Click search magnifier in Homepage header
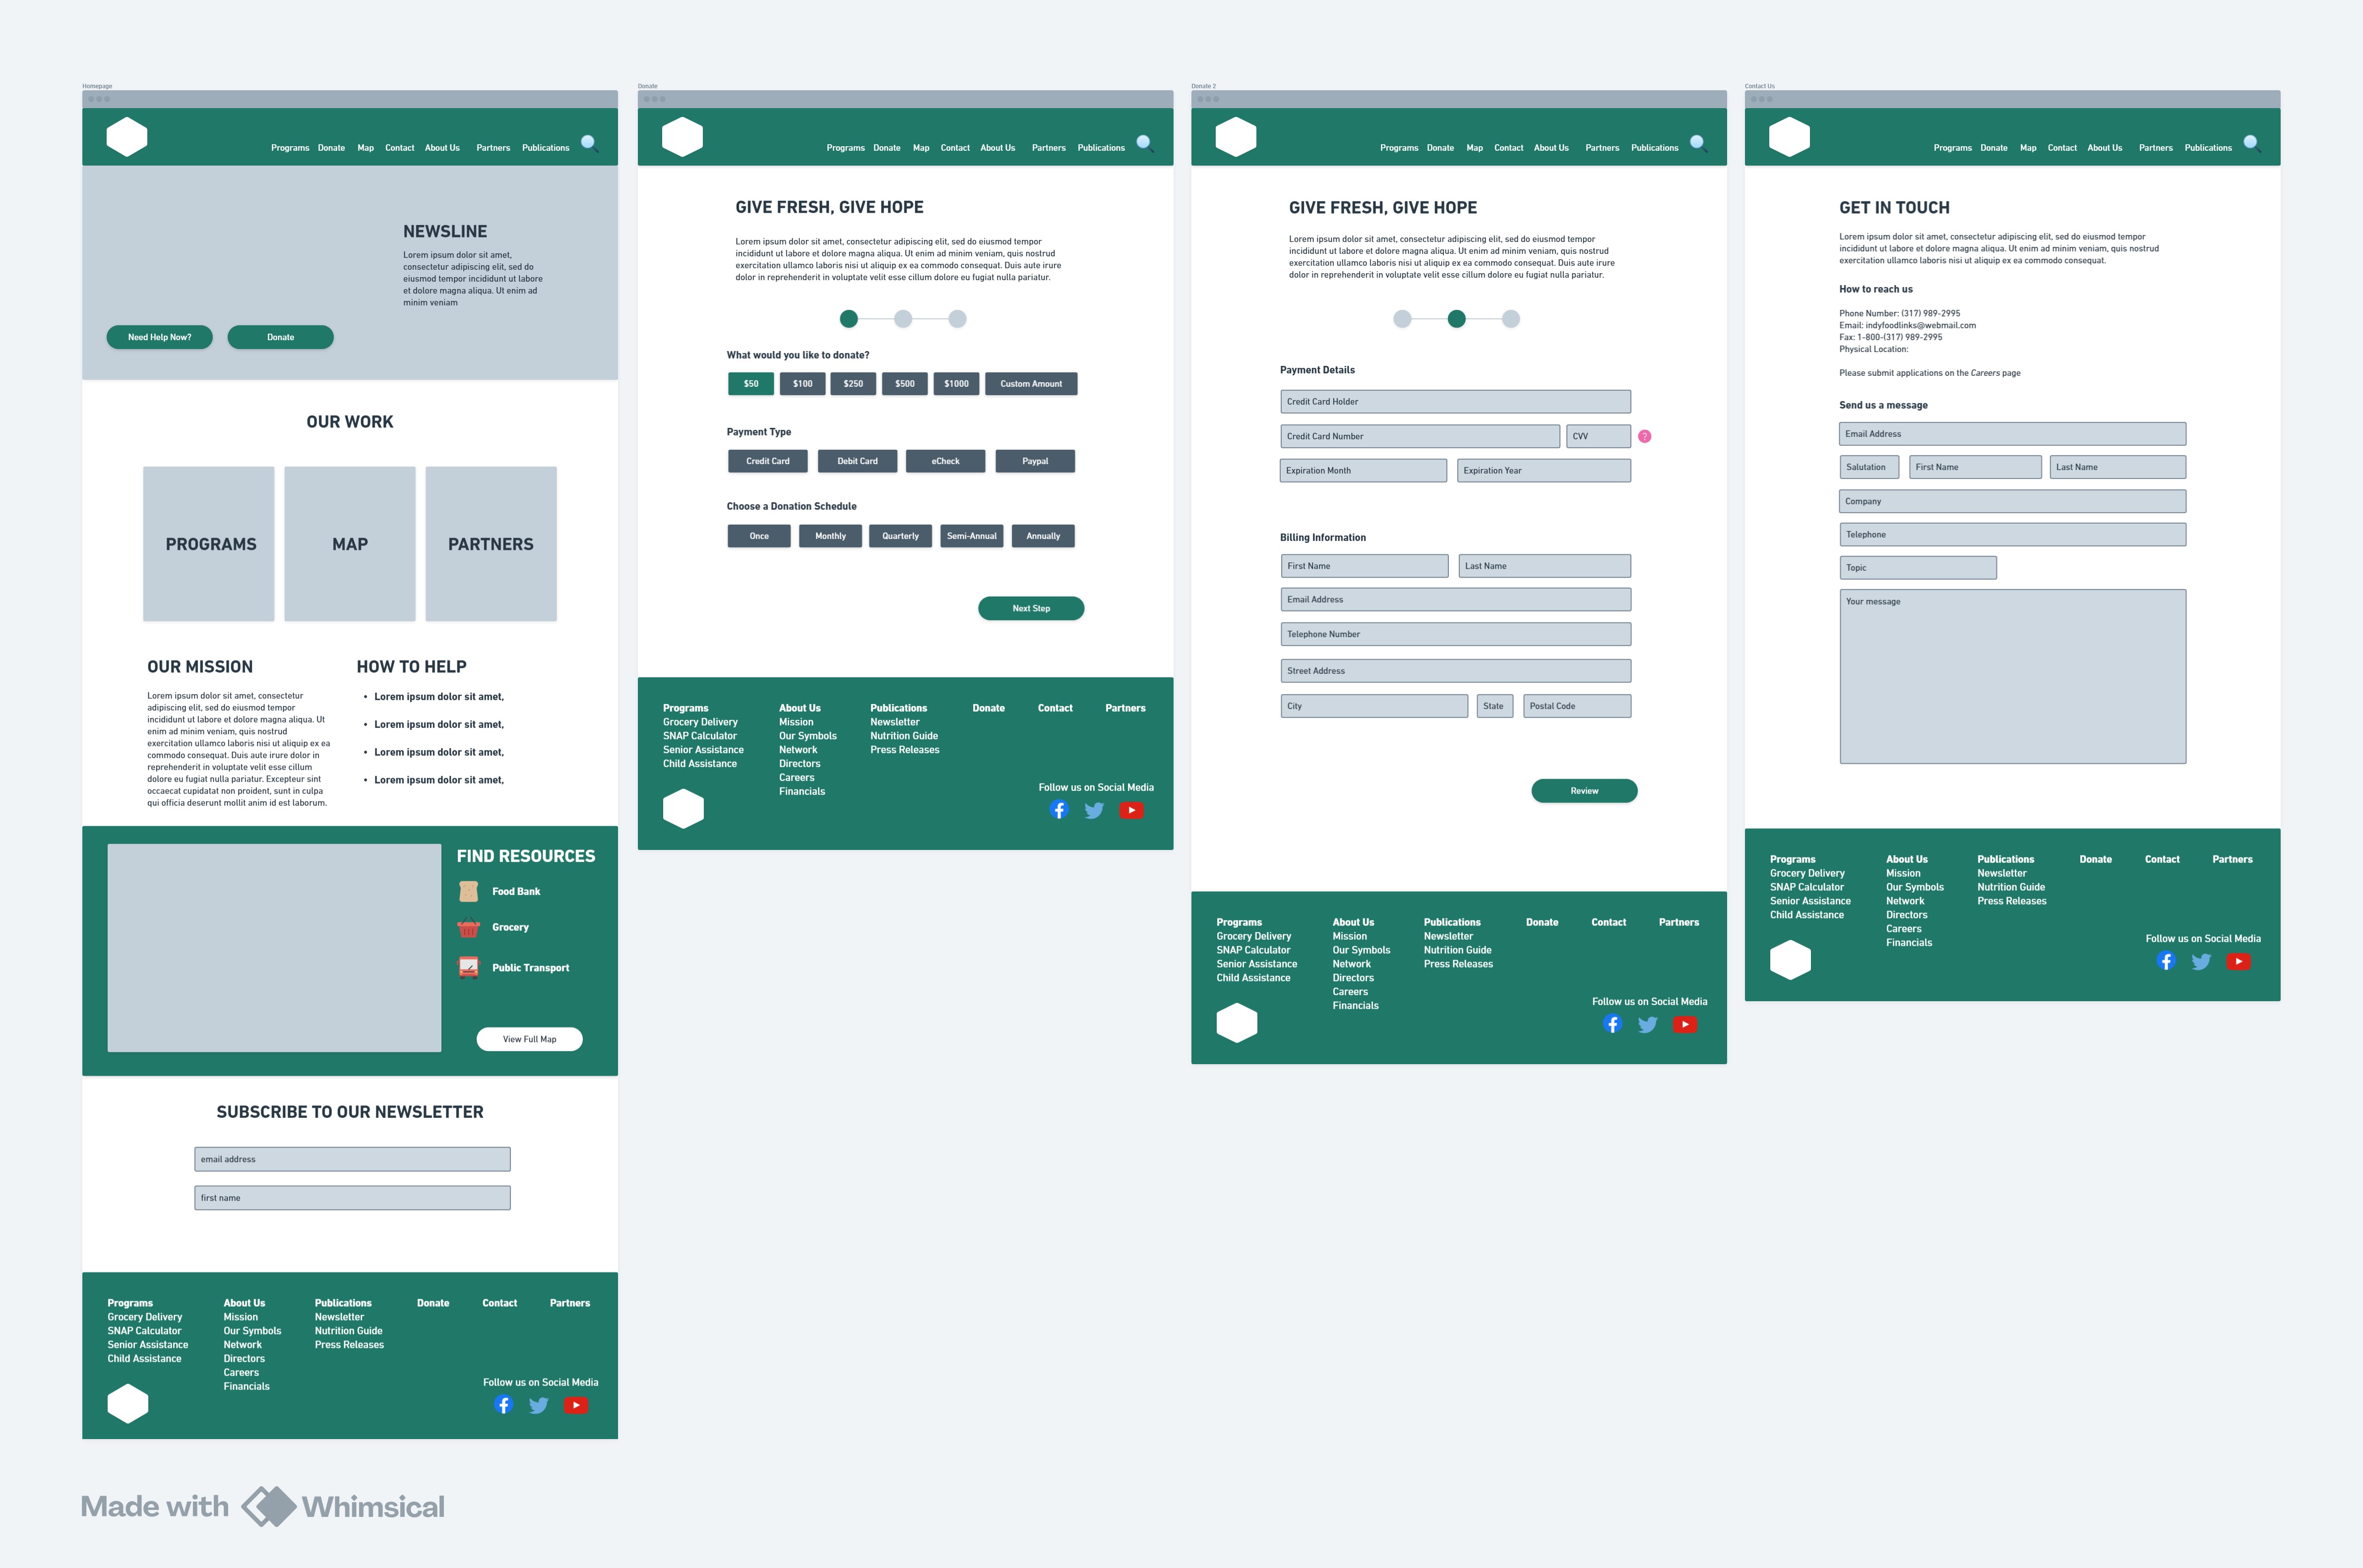 (589, 143)
